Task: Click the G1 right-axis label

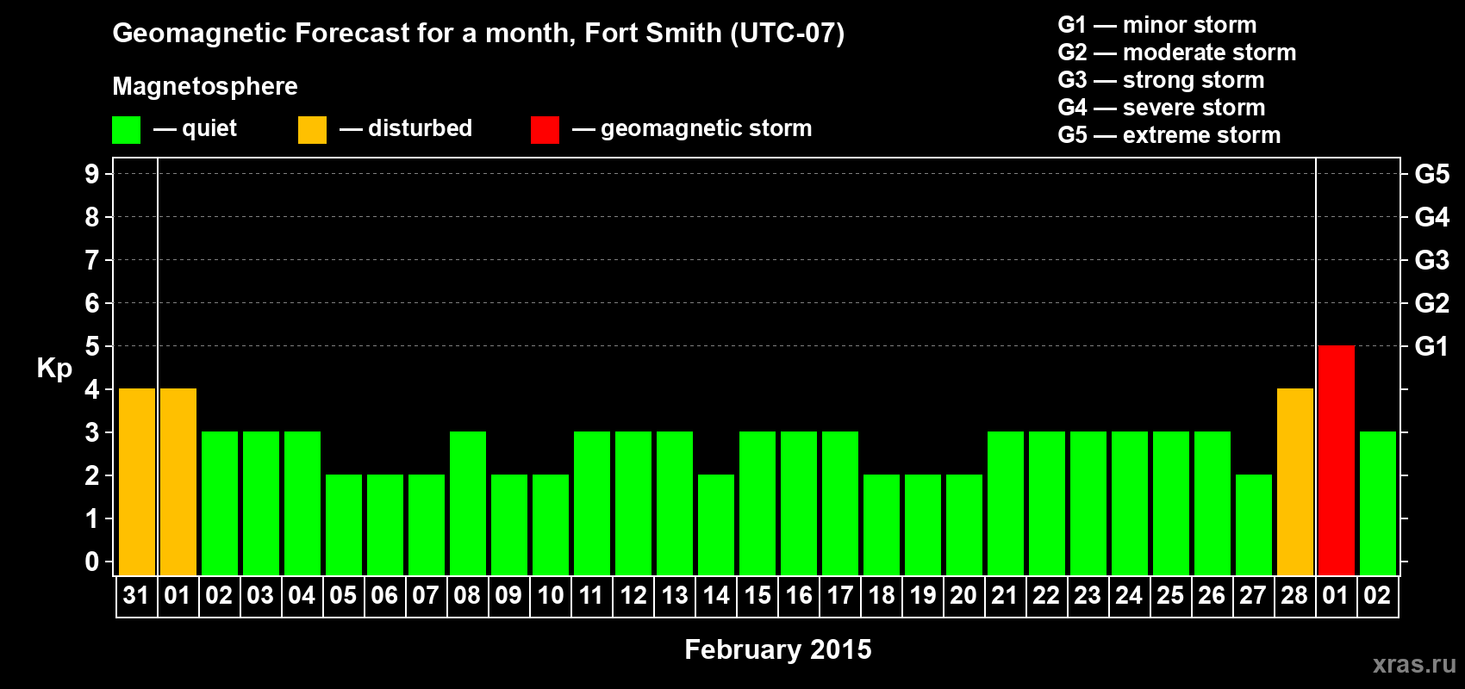Action: coord(1432,346)
